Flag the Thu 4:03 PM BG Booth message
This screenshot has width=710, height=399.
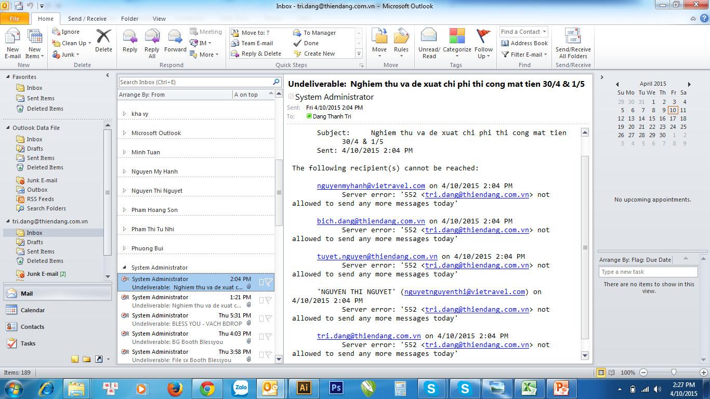(x=269, y=337)
